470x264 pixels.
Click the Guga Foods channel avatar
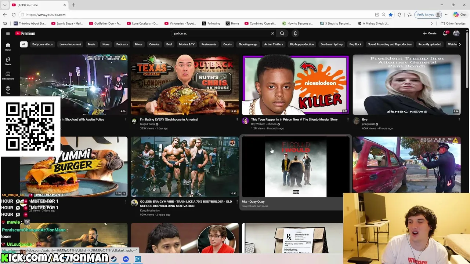click(x=134, y=121)
